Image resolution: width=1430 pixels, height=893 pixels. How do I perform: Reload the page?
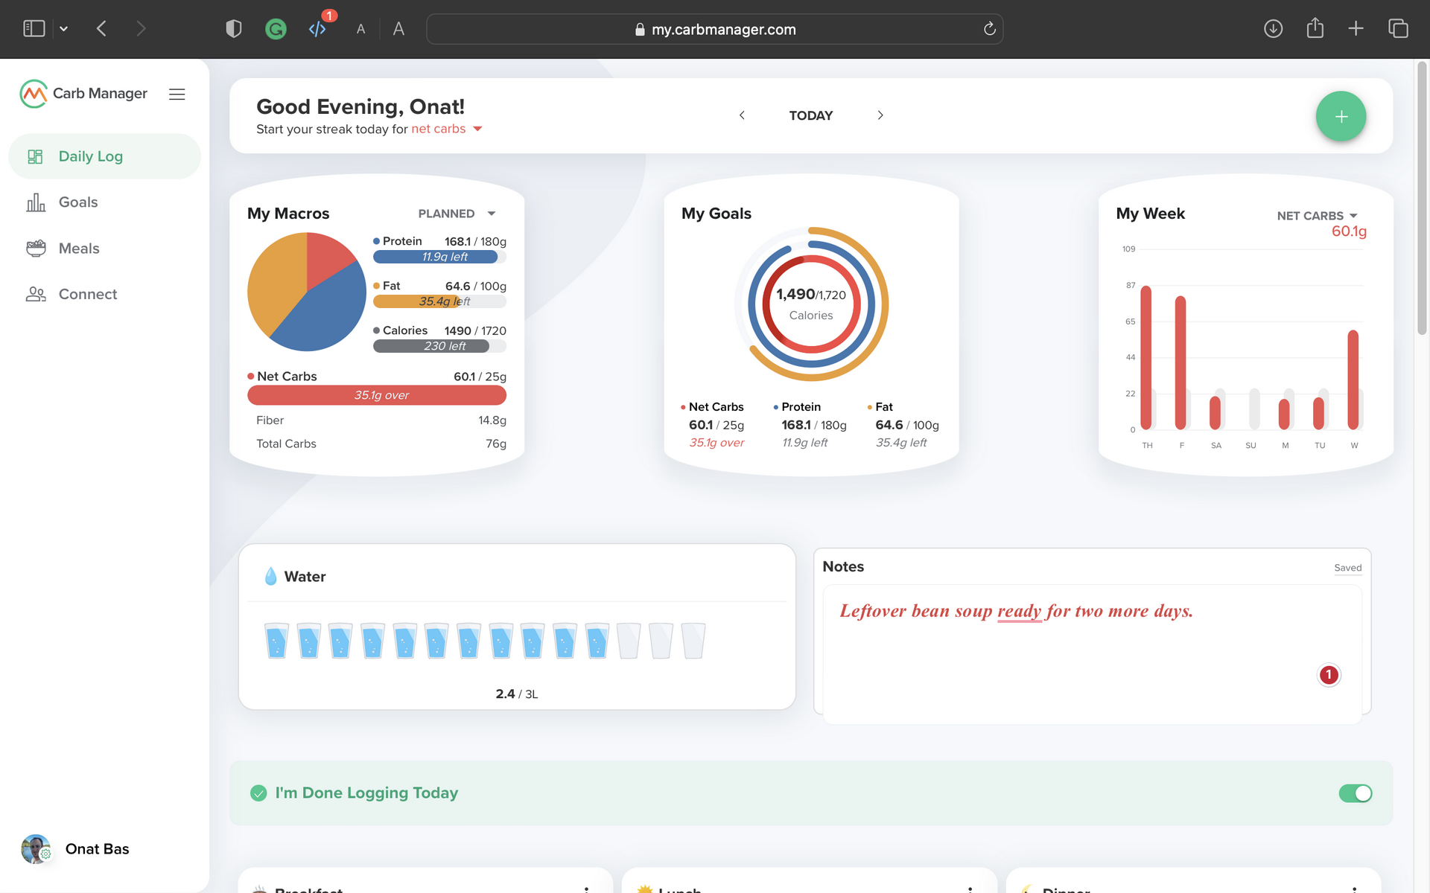(x=990, y=29)
